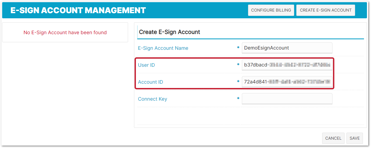The height and width of the screenshot is (148, 371).
Task: Click the E-Sign Account Name label
Action: pyautogui.click(x=163, y=48)
